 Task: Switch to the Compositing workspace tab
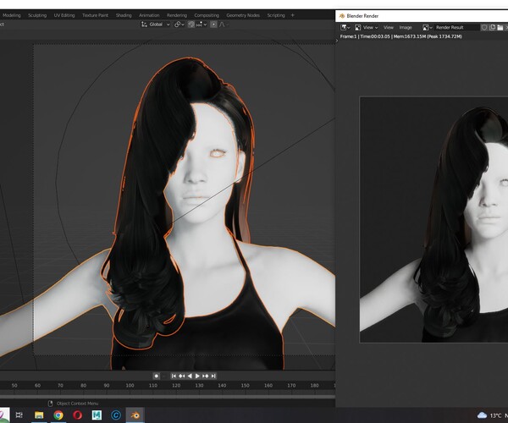coord(207,15)
